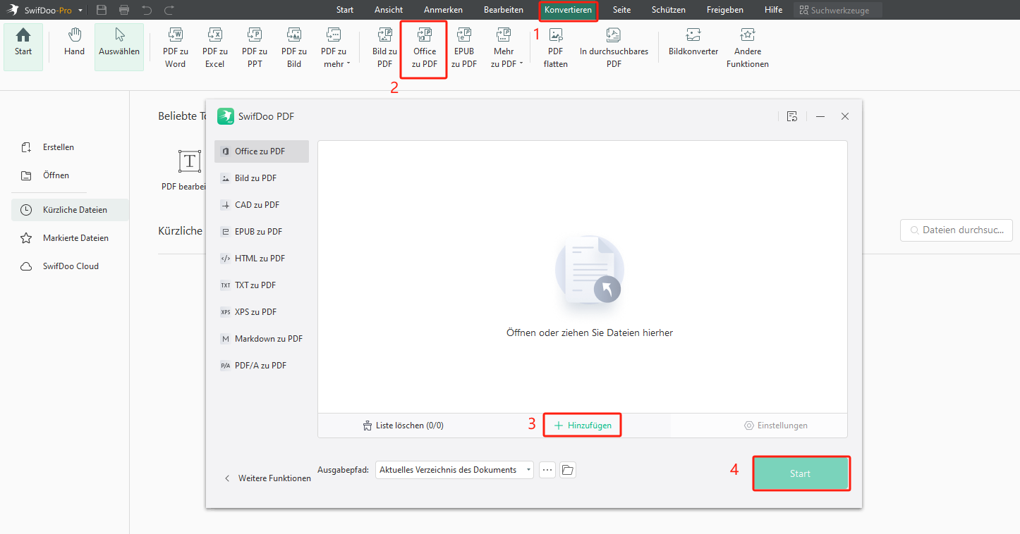
Task: Switch to the Start menu tab
Action: [x=345, y=10]
